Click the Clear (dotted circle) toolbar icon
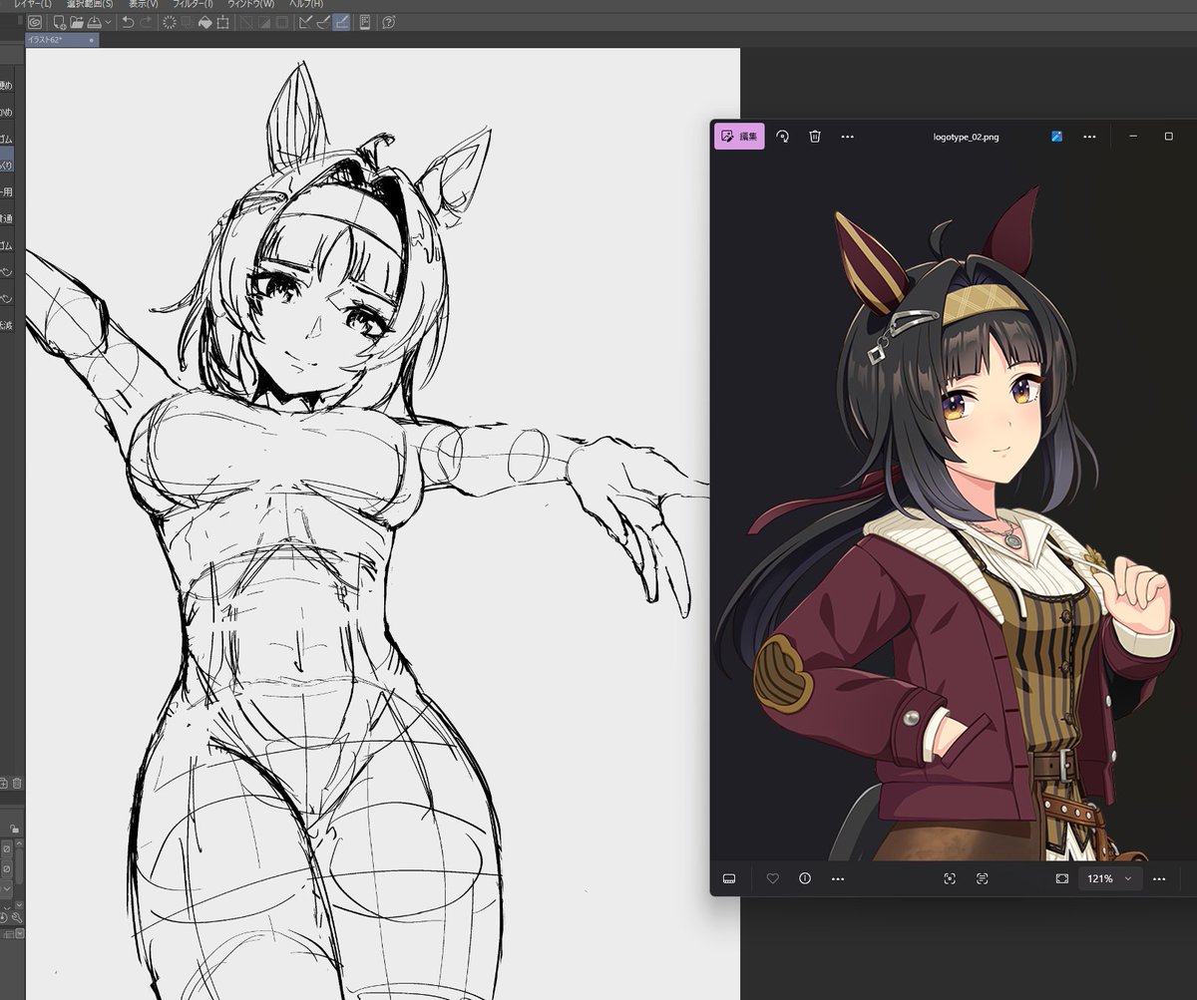Image resolution: width=1197 pixels, height=1000 pixels. point(170,22)
